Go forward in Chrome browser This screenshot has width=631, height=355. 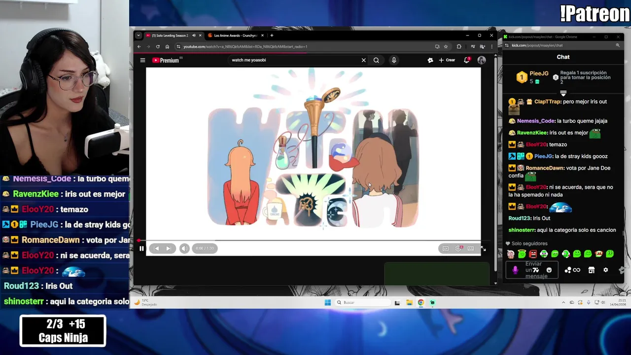click(x=148, y=47)
